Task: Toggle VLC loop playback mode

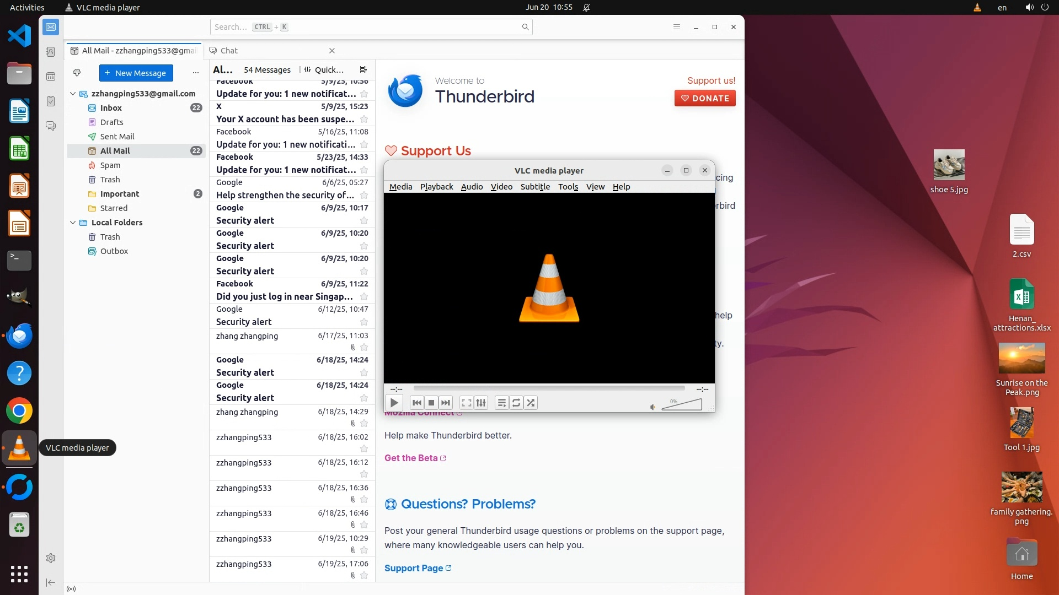Action: point(516,403)
